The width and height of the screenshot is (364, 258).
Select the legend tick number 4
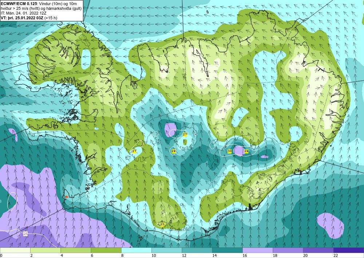[x=62, y=255]
